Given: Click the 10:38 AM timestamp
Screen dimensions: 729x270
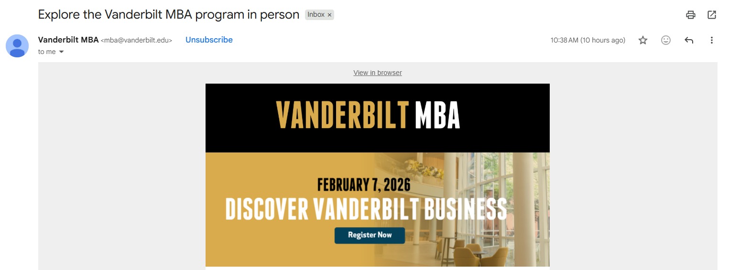Looking at the screenshot, I should pos(588,41).
